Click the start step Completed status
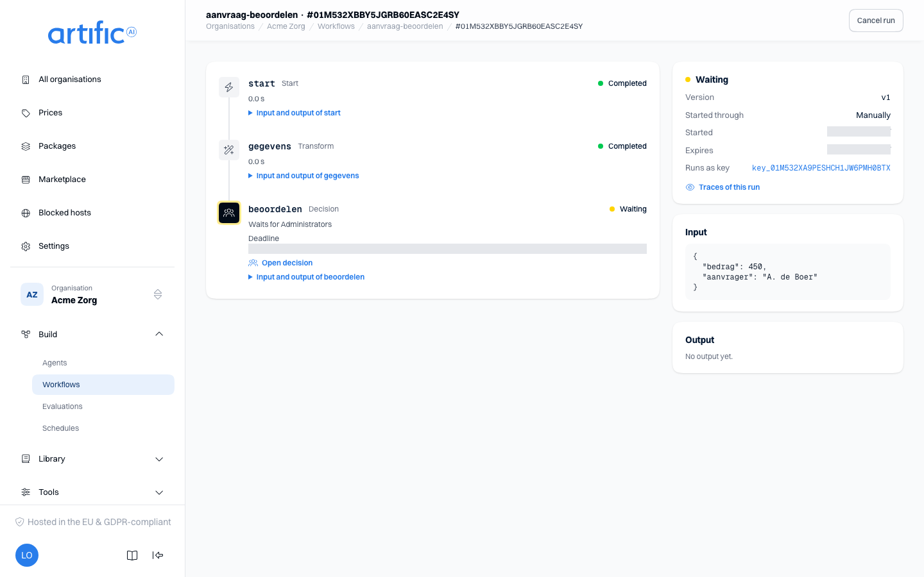The width and height of the screenshot is (924, 577). pos(622,83)
